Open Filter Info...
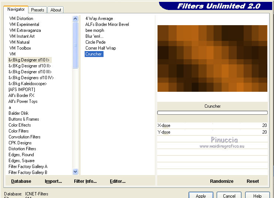This screenshot has width=274, height=198. (85, 181)
